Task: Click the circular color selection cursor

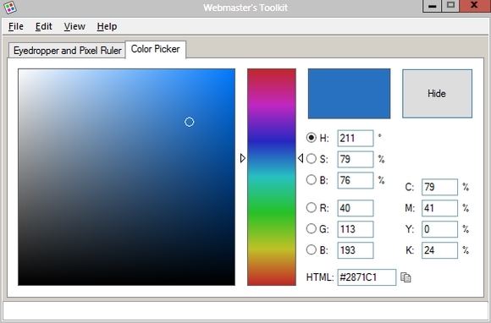Action: point(189,122)
